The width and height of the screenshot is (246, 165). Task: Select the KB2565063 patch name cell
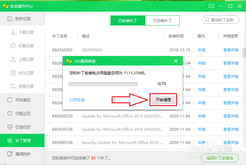(62, 50)
